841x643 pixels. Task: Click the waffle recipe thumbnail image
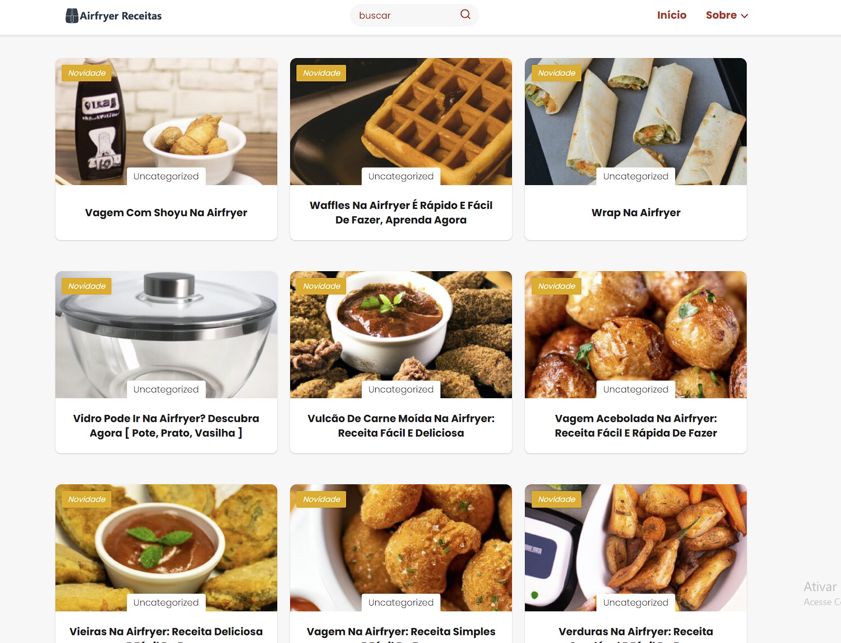pos(401,121)
